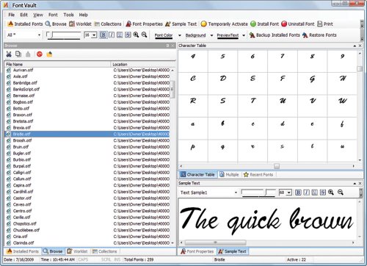This screenshot has height=266, width=367.
Task: Click the cut scissors icon in Browse panel
Action: (x=9, y=54)
